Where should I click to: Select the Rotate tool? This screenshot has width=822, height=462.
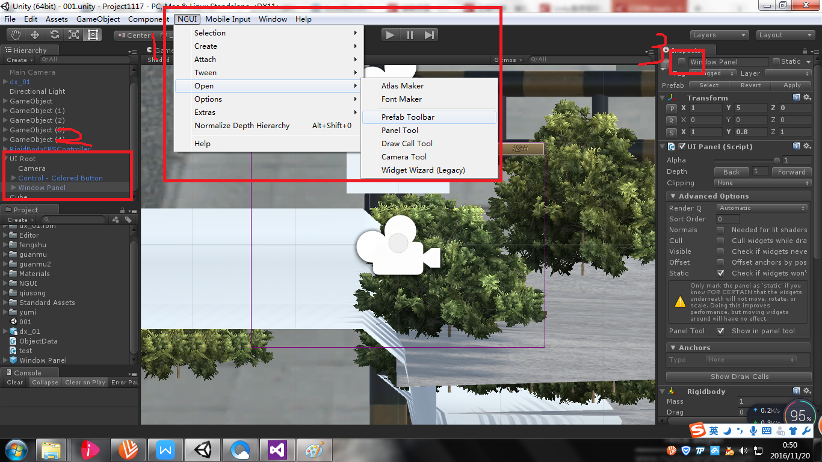click(x=54, y=35)
